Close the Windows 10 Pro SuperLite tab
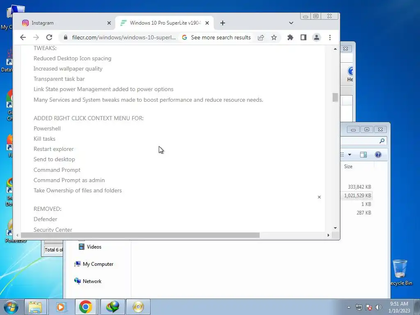 click(207, 23)
